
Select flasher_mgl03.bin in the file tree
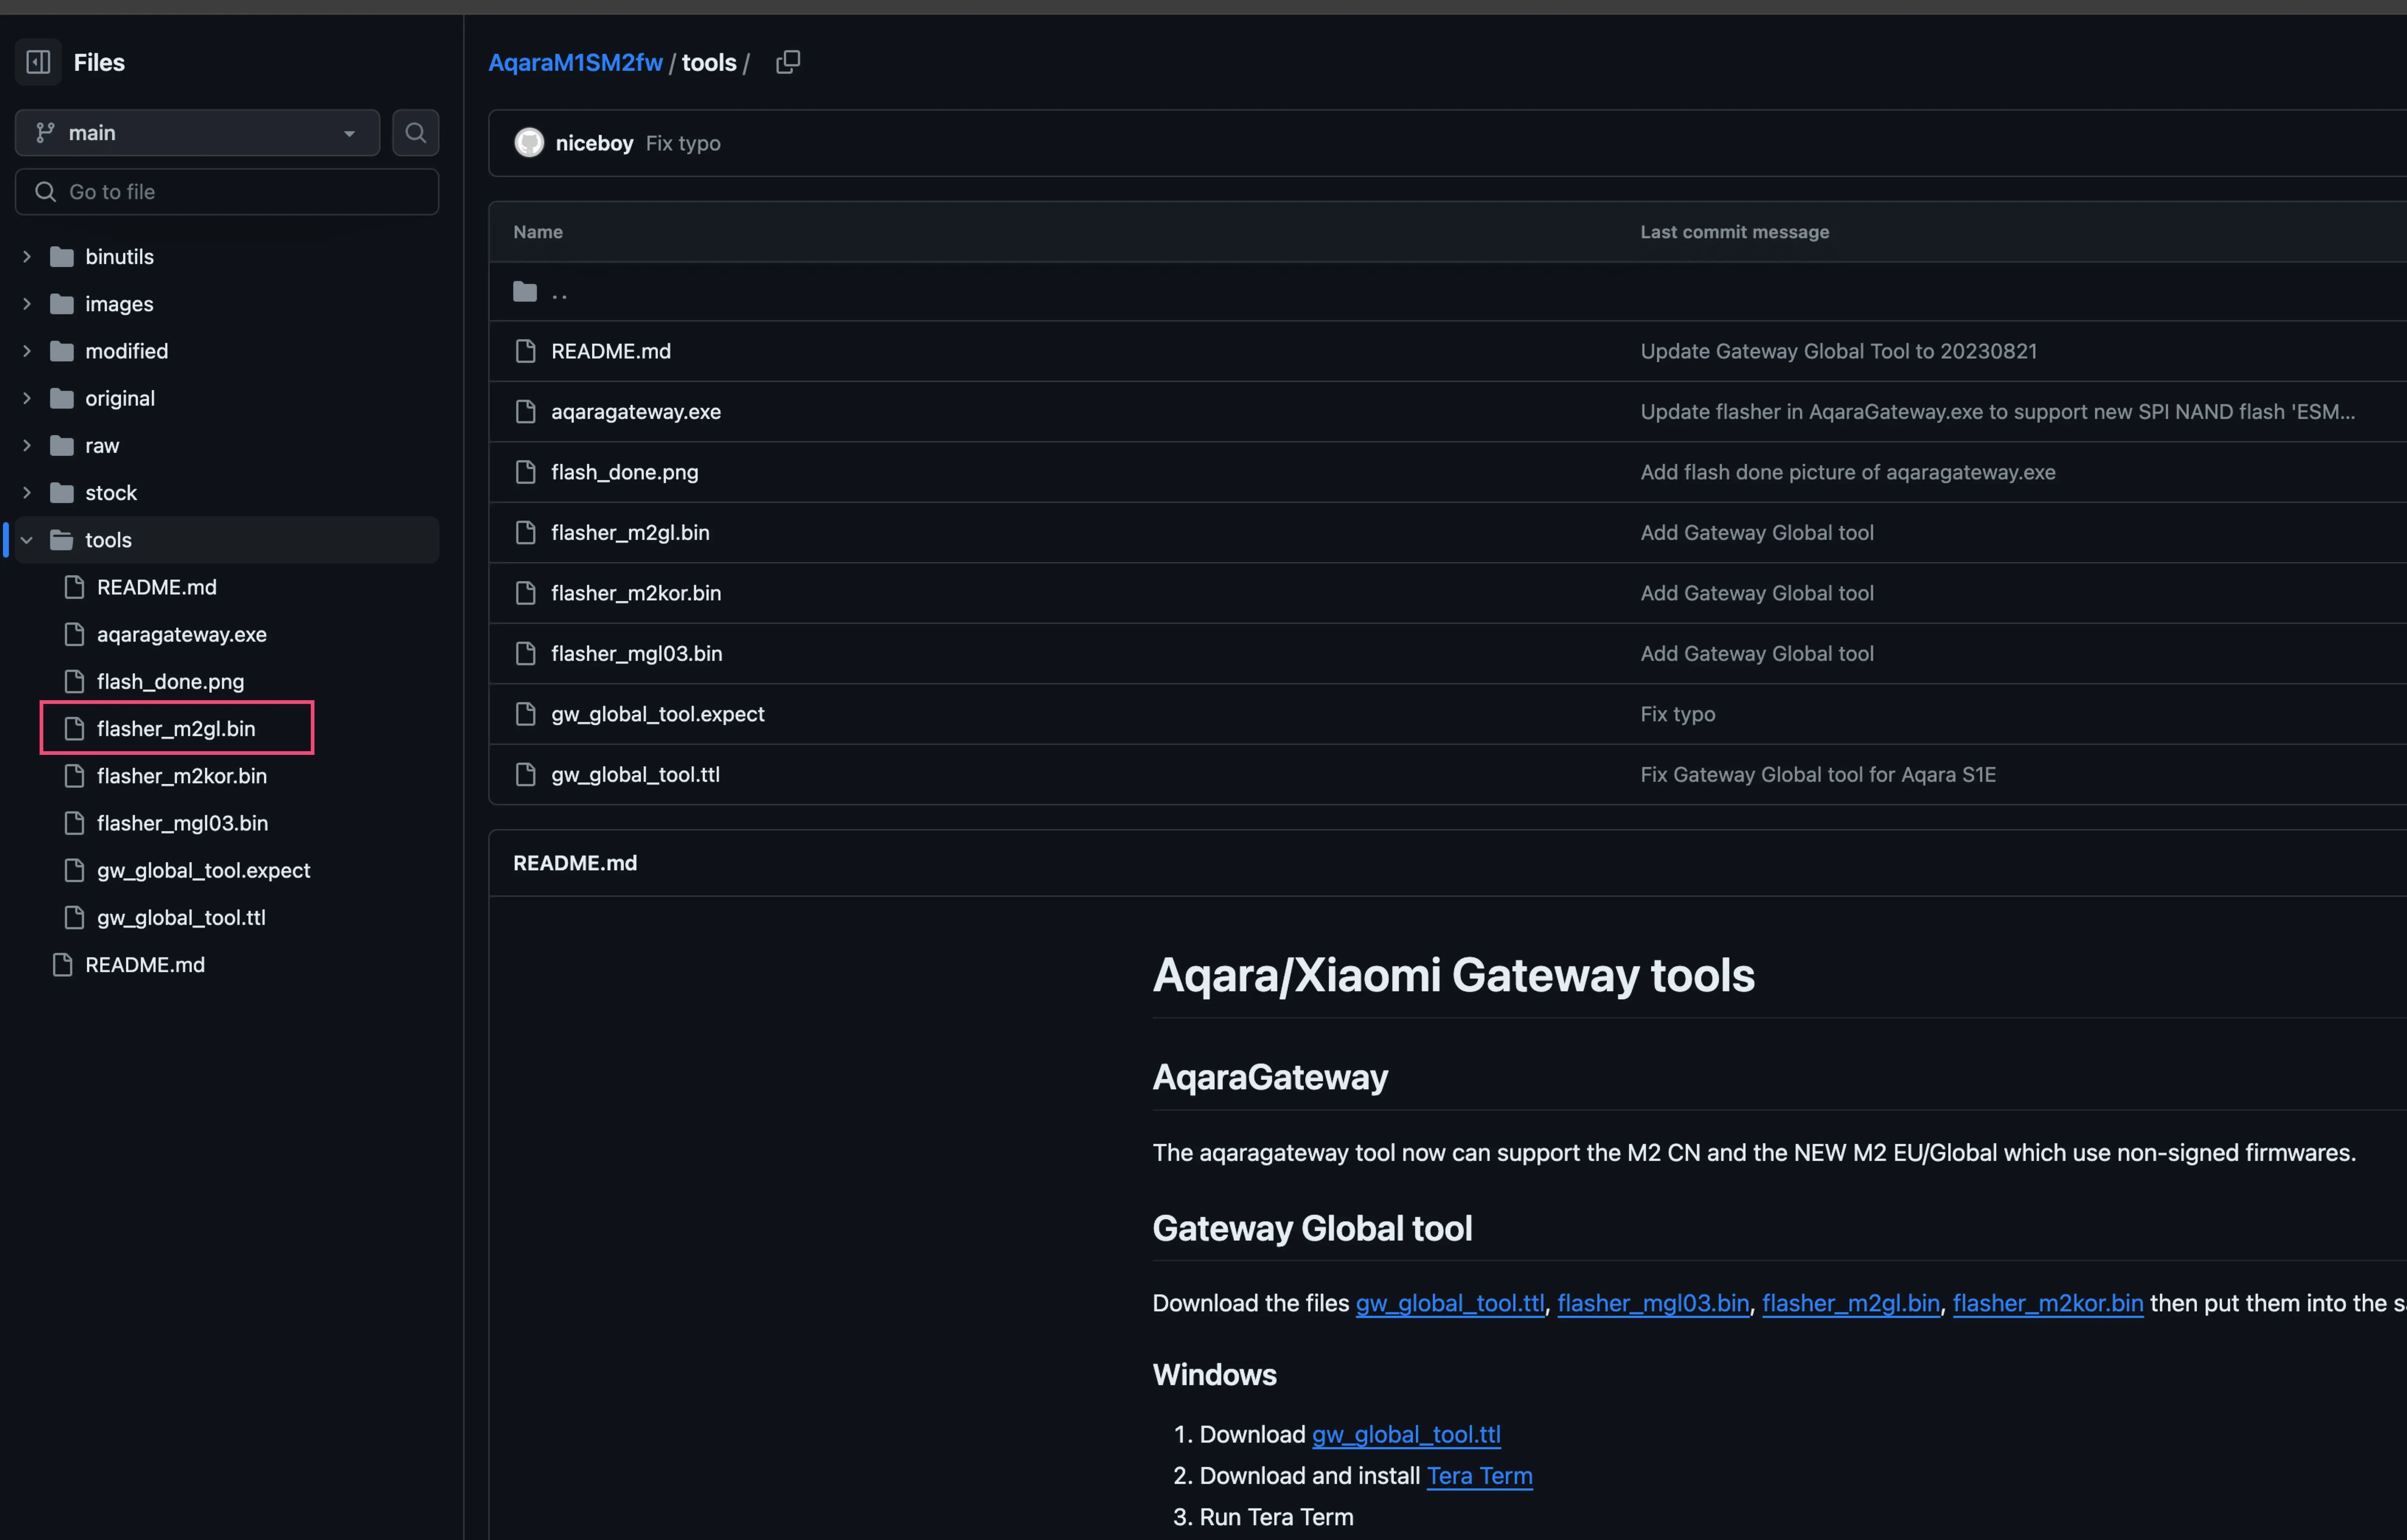[x=183, y=823]
